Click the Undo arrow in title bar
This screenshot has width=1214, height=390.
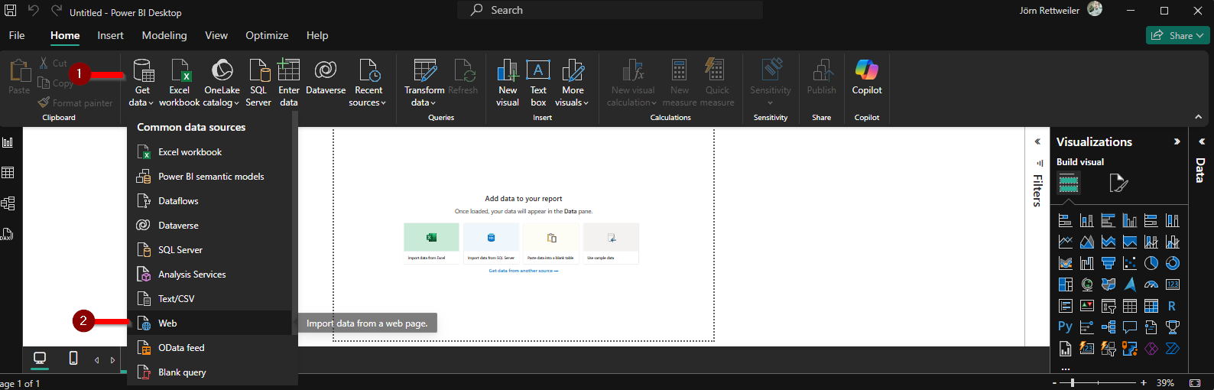click(34, 11)
